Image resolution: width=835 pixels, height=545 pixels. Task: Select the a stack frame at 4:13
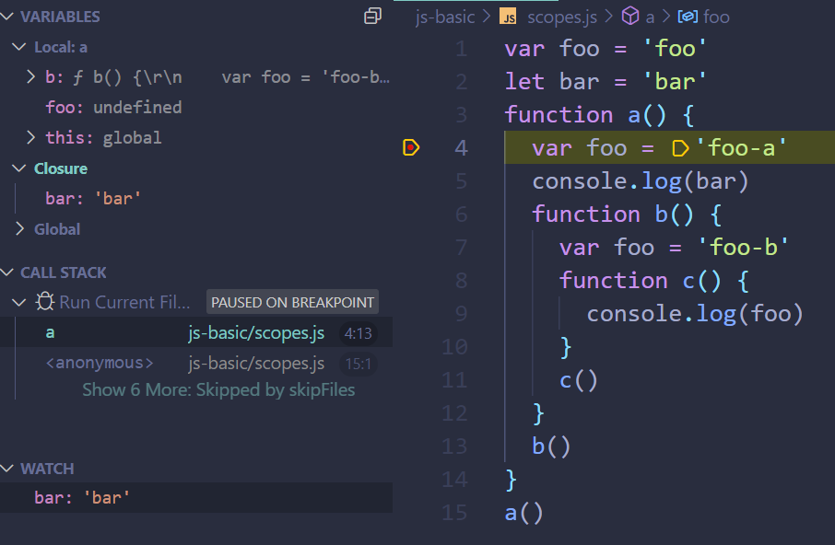click(x=196, y=333)
